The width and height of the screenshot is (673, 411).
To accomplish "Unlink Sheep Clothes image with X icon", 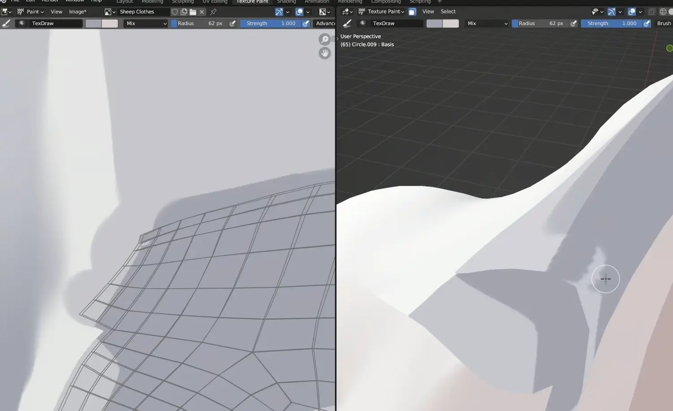I will point(202,12).
